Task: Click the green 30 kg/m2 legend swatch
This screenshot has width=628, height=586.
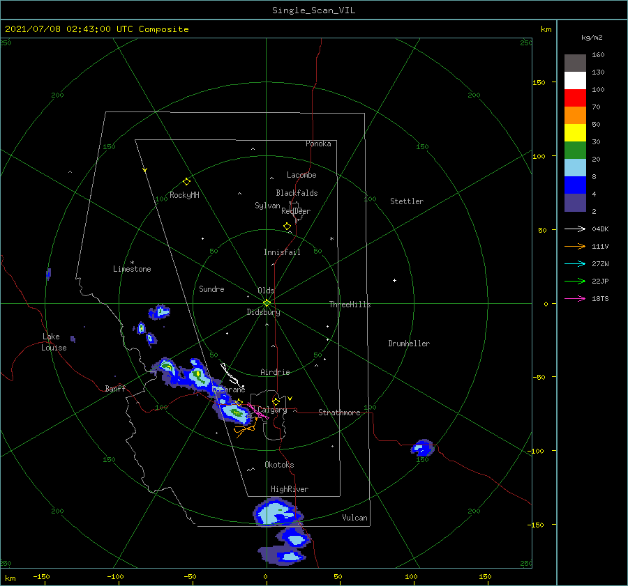Action: tap(575, 150)
